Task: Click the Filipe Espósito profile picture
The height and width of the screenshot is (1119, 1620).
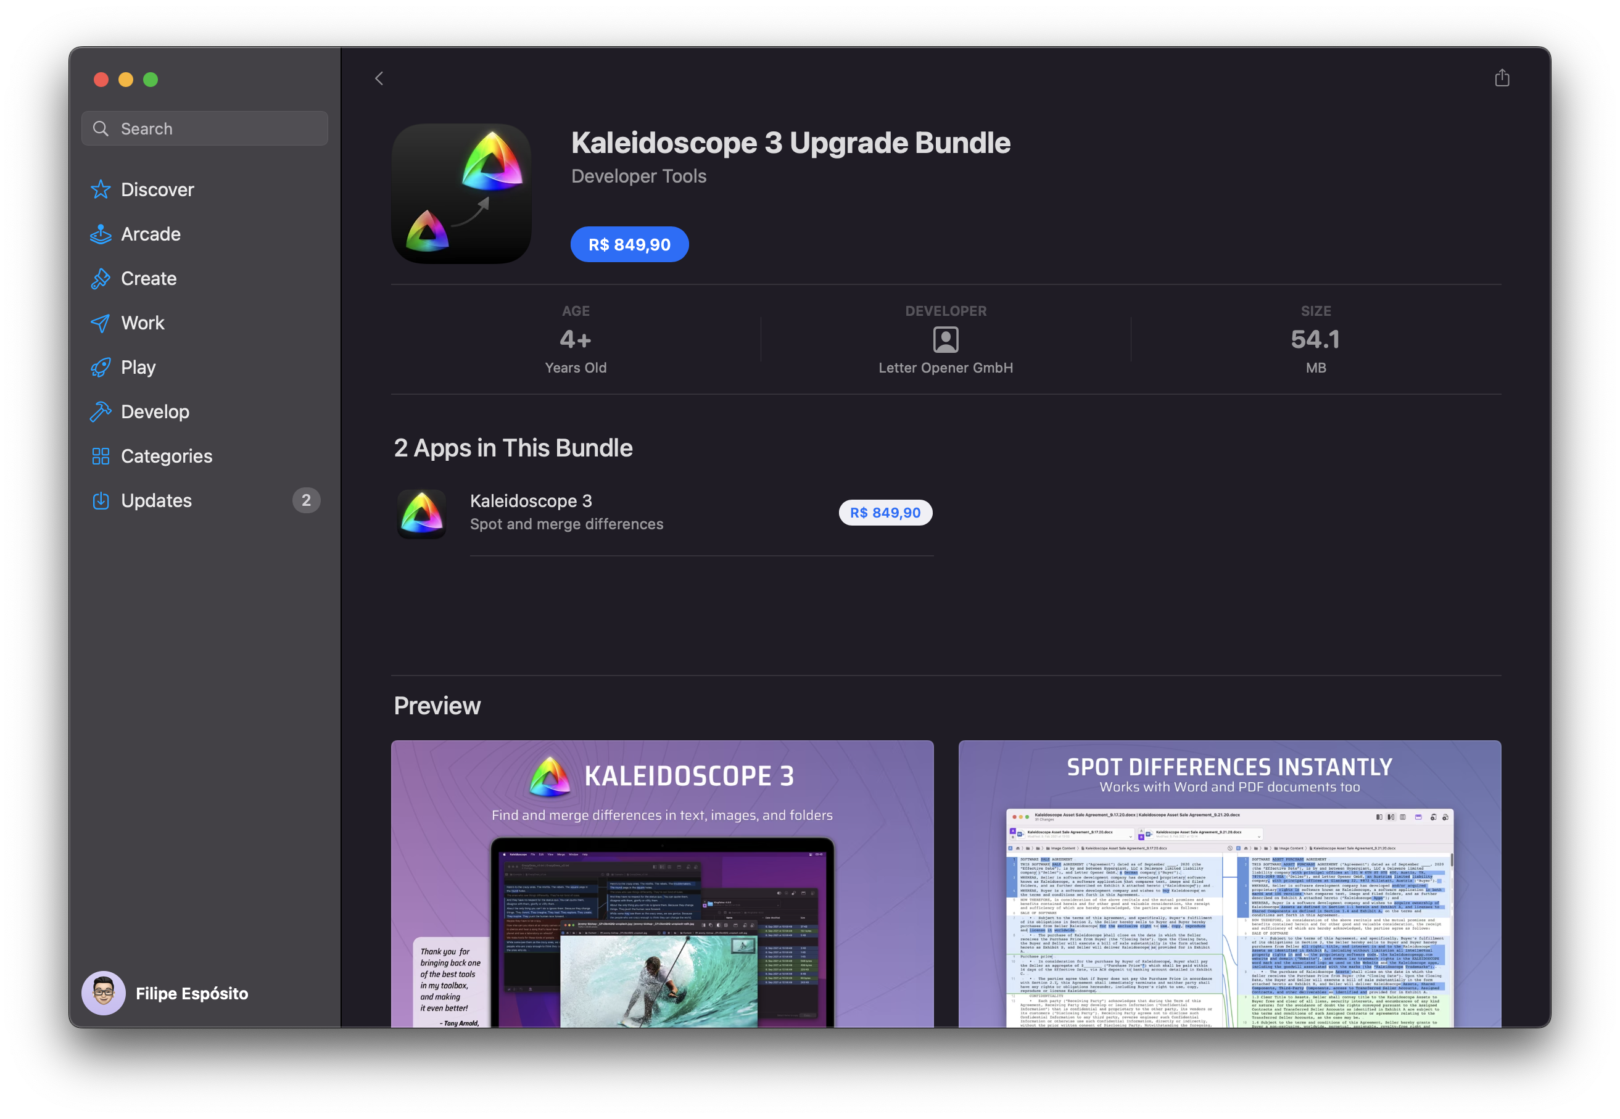Action: 103,993
